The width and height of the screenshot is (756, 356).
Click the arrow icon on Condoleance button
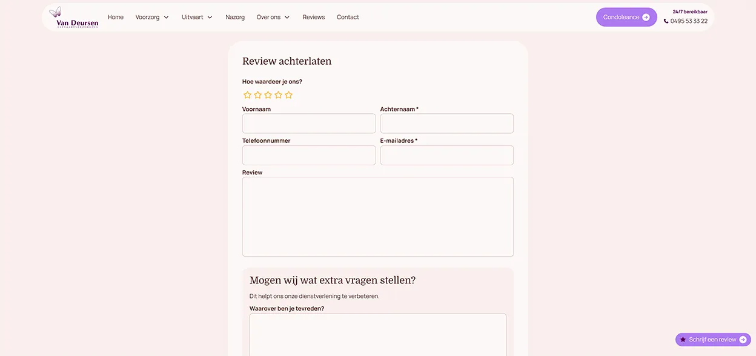pos(646,18)
